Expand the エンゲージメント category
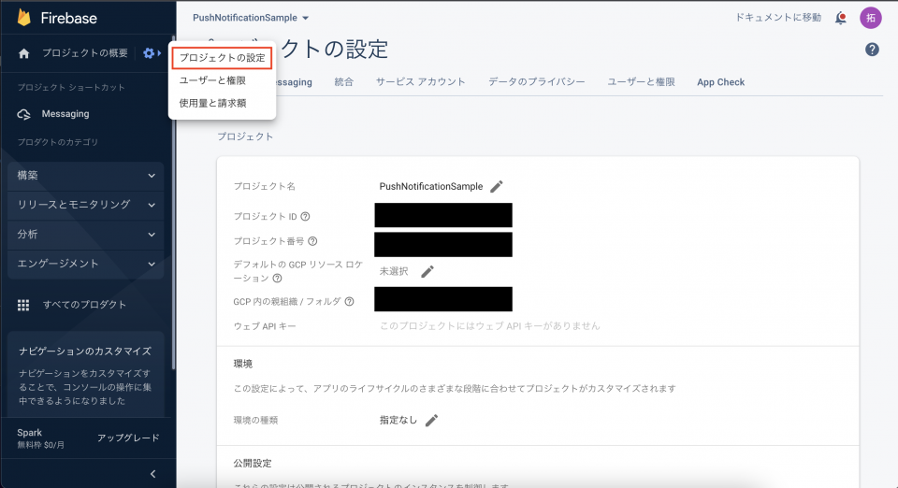898x488 pixels. 86,264
